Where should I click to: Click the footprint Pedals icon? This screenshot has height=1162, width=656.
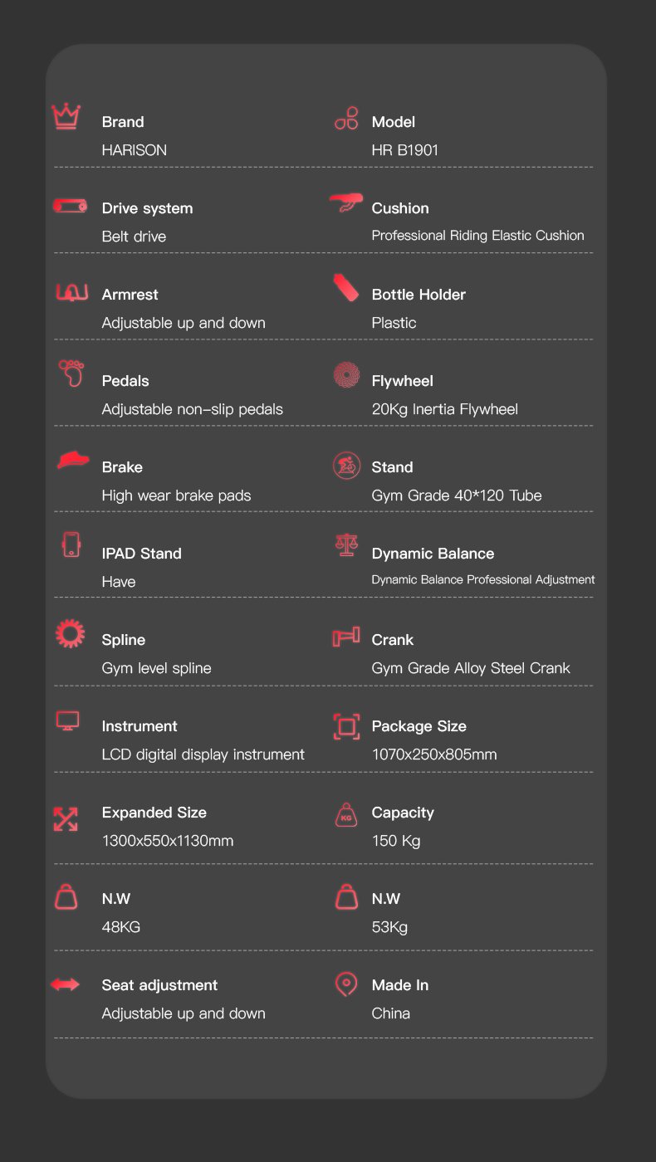[x=72, y=373]
